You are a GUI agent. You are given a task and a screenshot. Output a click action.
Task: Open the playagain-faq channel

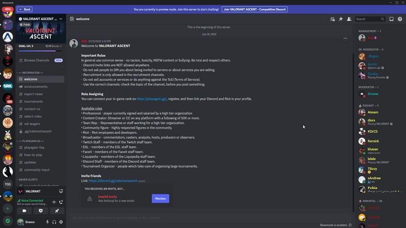coord(40,147)
